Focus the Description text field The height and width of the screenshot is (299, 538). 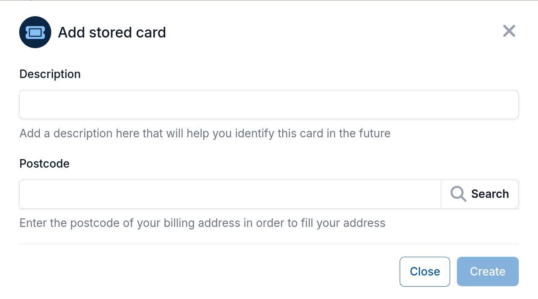tap(269, 105)
